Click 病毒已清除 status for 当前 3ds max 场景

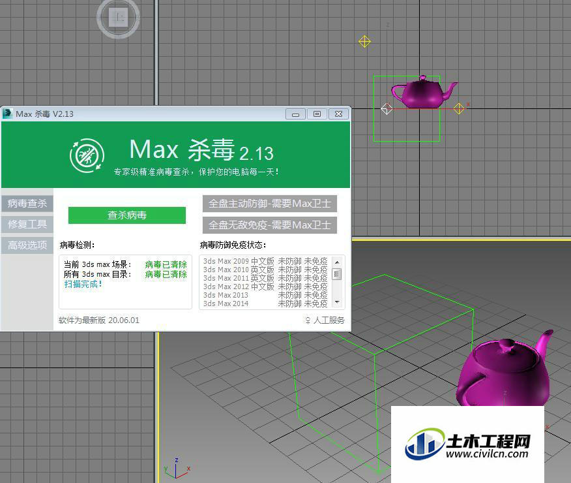[166, 264]
